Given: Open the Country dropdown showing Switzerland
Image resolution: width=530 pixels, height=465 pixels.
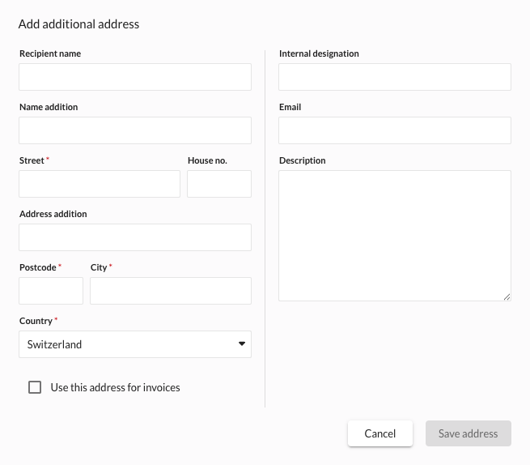Looking at the screenshot, I should tap(135, 344).
